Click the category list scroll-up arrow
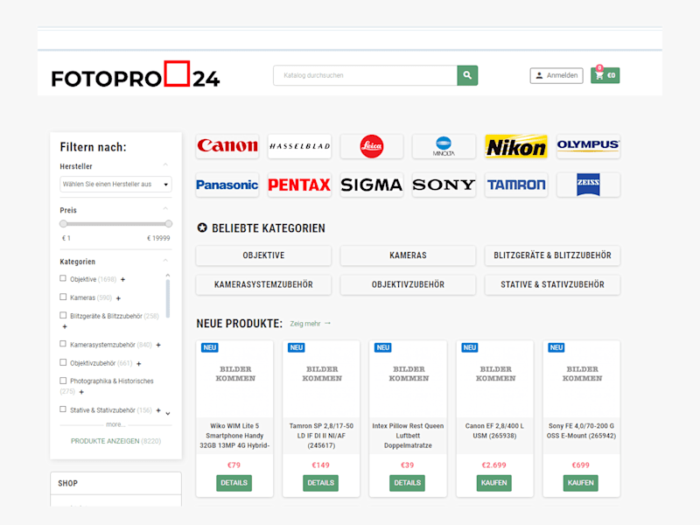This screenshot has width=700, height=525. (168, 275)
